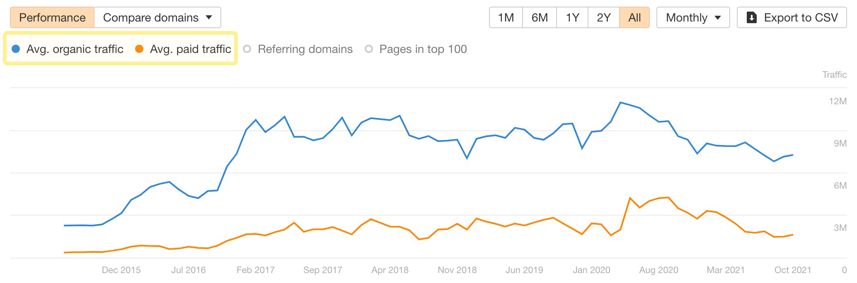
Task: Export the chart data to CSV
Action: click(792, 17)
